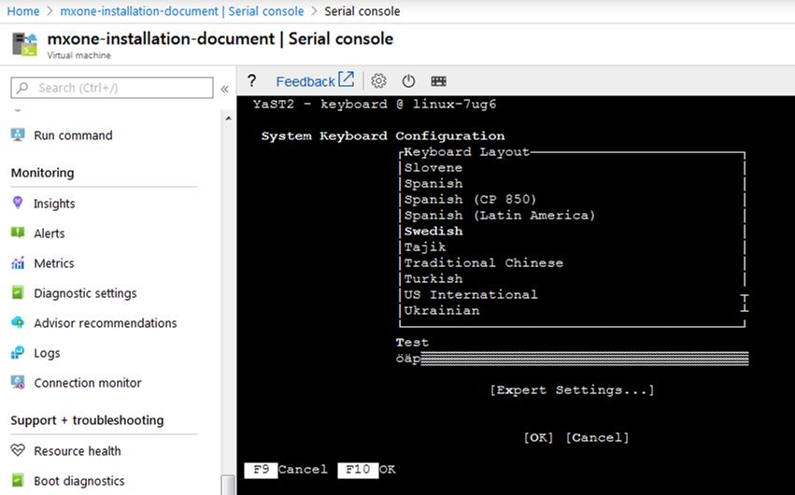The height and width of the screenshot is (495, 795).
Task: Focus the Search (Ctrl+/) box
Action: tap(112, 88)
